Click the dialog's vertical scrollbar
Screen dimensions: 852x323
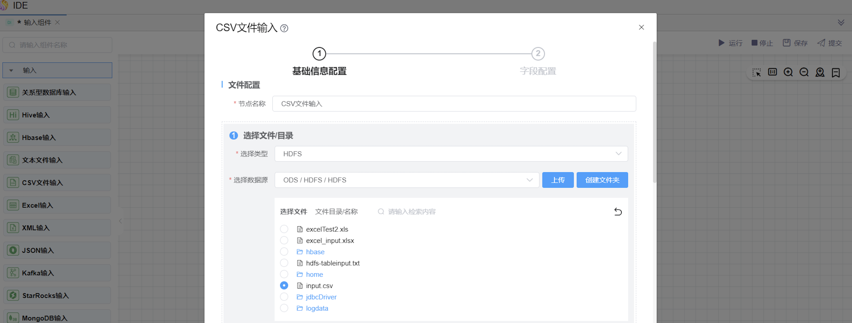pyautogui.click(x=654, y=112)
